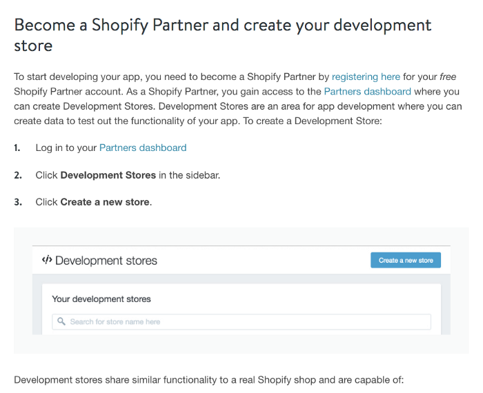
Task: Focus the "Search for store name here" field
Action: coord(241,321)
